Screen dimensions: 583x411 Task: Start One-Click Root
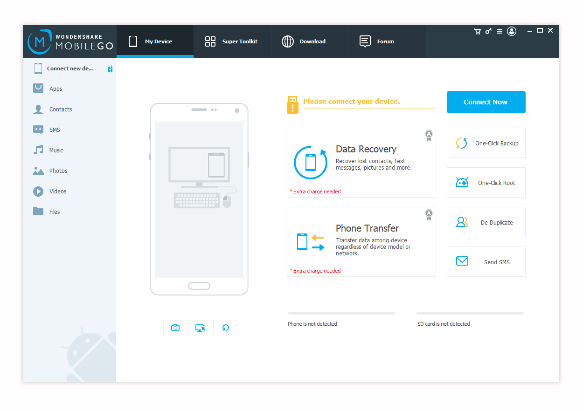(x=486, y=183)
